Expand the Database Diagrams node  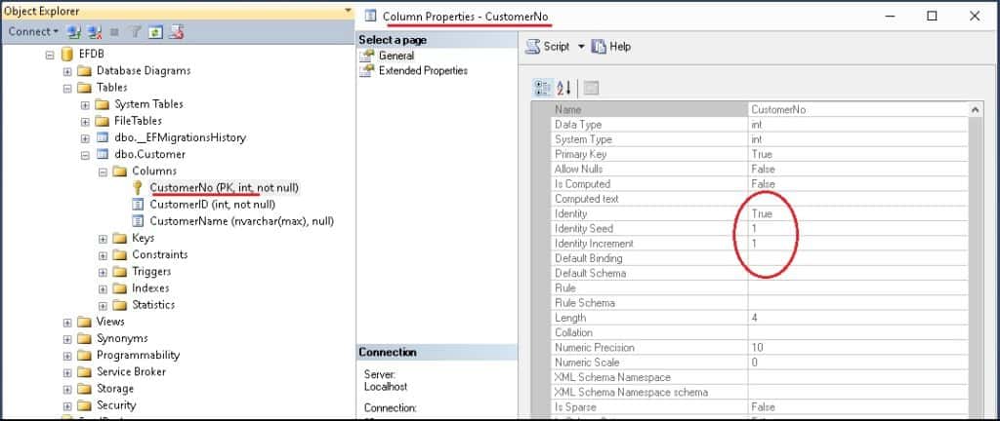[67, 71]
